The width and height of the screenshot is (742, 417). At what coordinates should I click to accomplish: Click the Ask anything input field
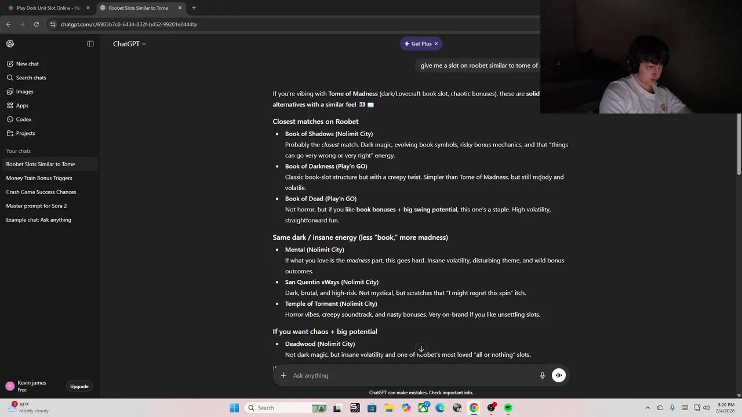coord(413,375)
